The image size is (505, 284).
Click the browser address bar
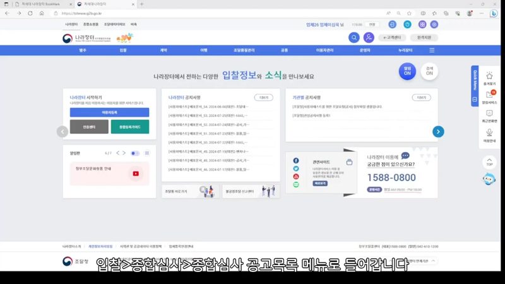(x=219, y=13)
